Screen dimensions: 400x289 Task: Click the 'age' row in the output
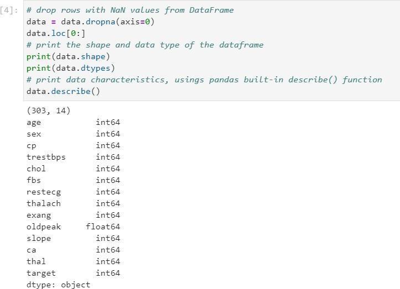click(34, 122)
